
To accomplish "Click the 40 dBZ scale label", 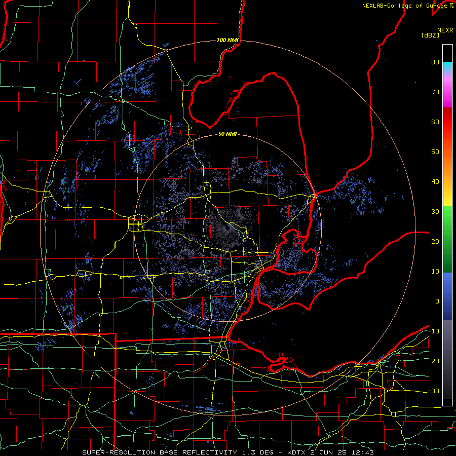I will 435,182.
